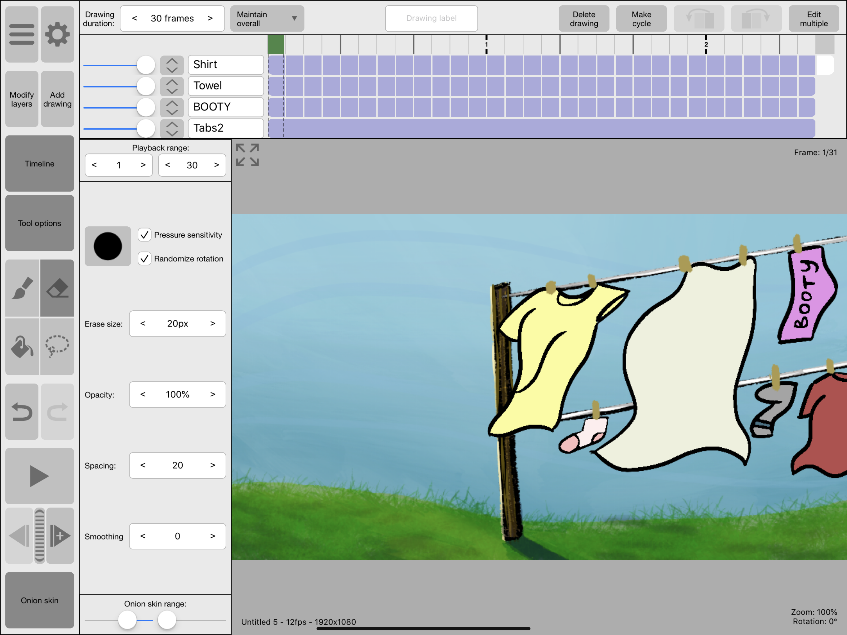847x635 pixels.
Task: Disable Pressure sensitivity checkbox
Action: tap(144, 235)
